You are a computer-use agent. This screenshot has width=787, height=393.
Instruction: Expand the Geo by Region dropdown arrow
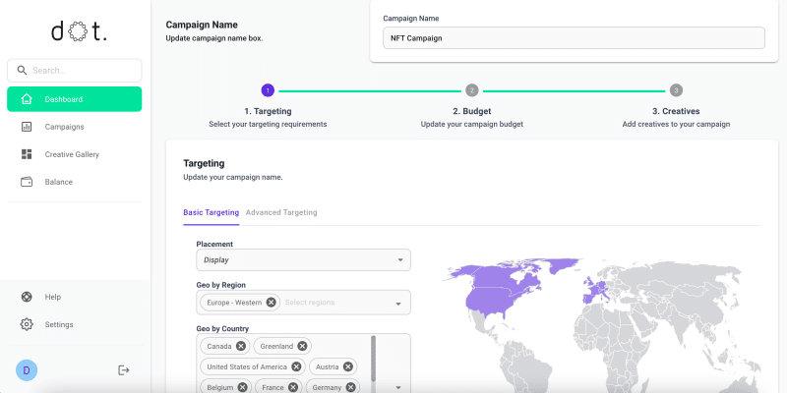pyautogui.click(x=398, y=304)
